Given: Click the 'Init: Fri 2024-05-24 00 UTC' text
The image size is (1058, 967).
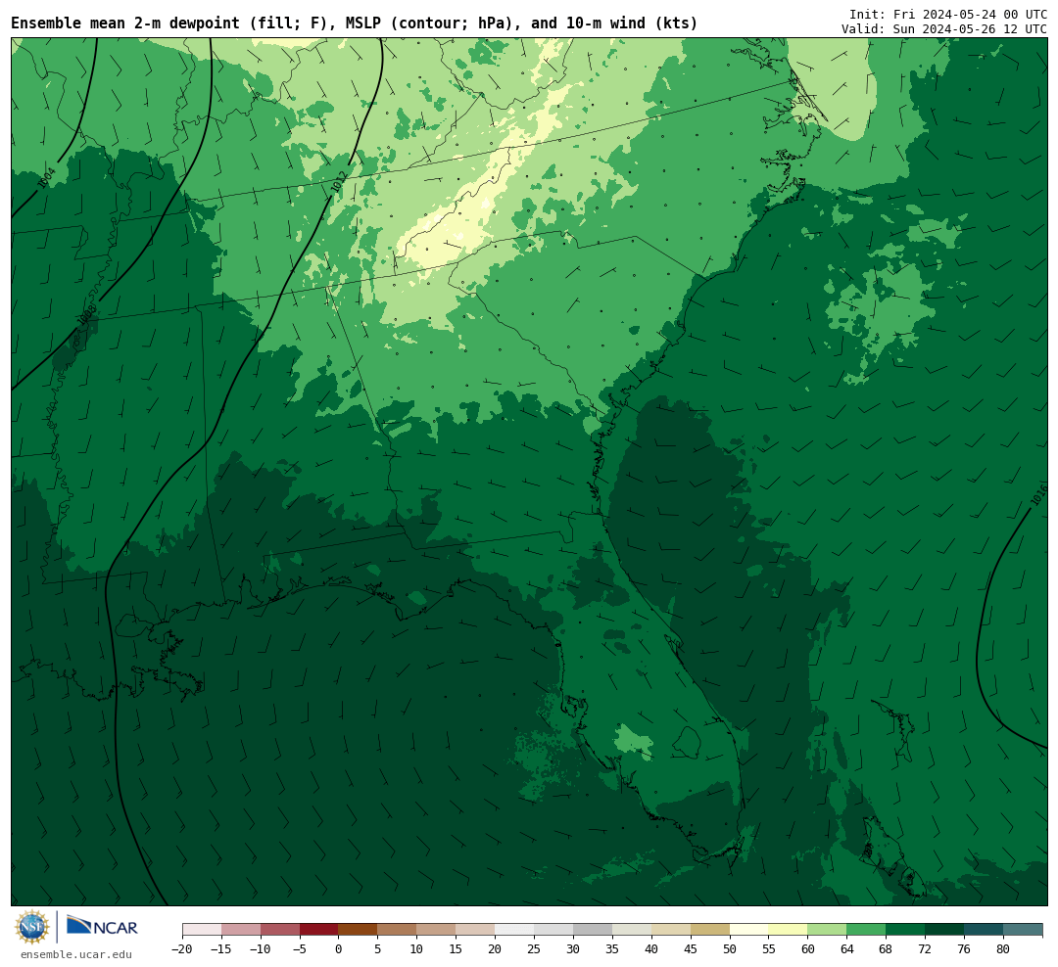Looking at the screenshot, I should pos(948,14).
